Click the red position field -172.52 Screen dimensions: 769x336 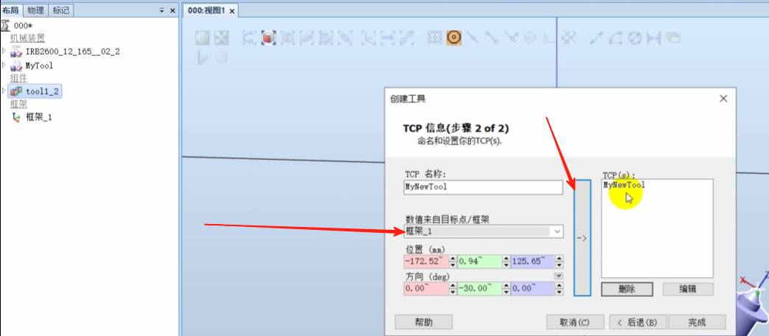[426, 262]
